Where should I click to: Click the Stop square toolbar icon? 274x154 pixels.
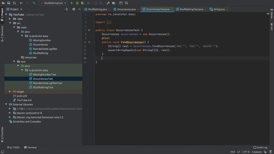(x=89, y=3)
